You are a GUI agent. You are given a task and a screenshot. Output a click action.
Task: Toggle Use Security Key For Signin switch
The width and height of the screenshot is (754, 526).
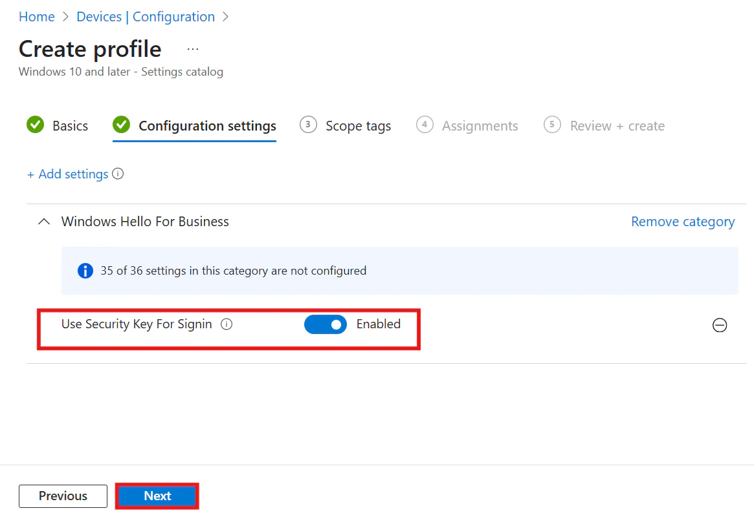tap(326, 324)
